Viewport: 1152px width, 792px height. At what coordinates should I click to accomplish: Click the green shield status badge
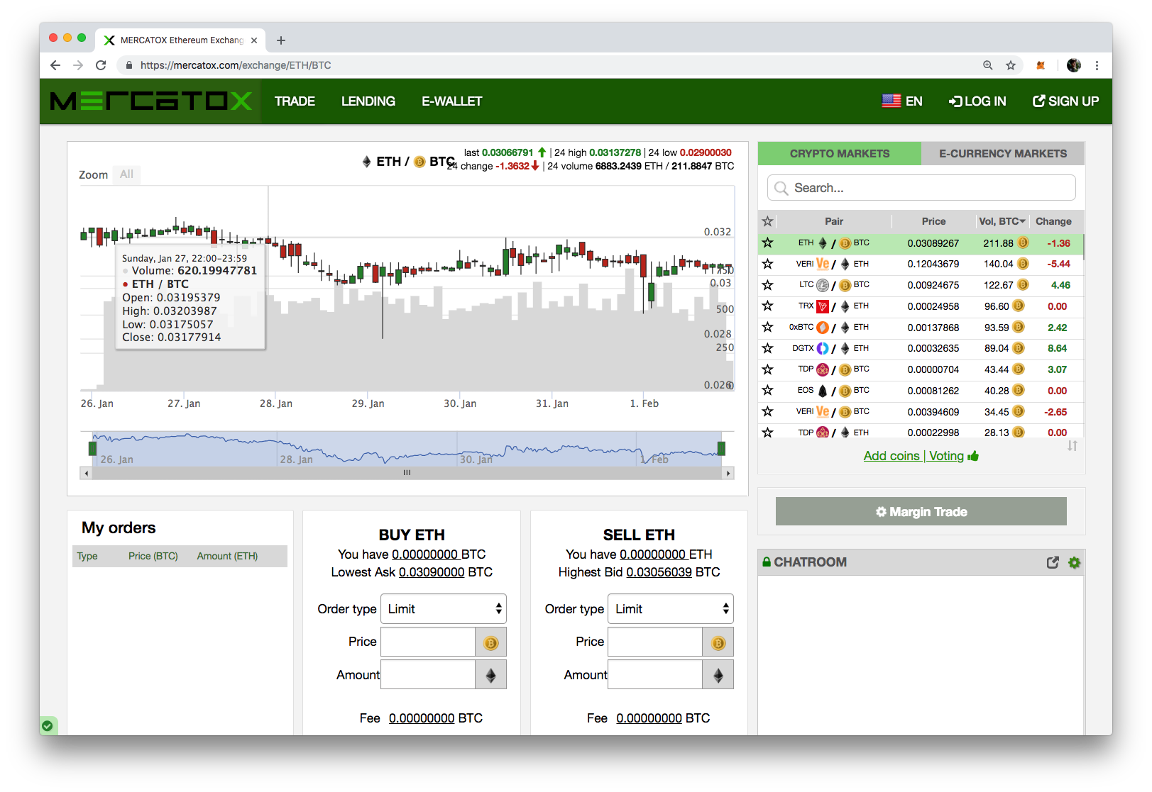coord(48,725)
